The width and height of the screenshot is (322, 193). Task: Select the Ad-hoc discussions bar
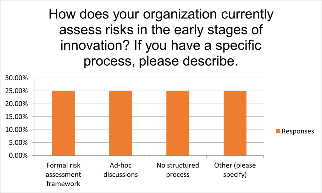coord(120,123)
